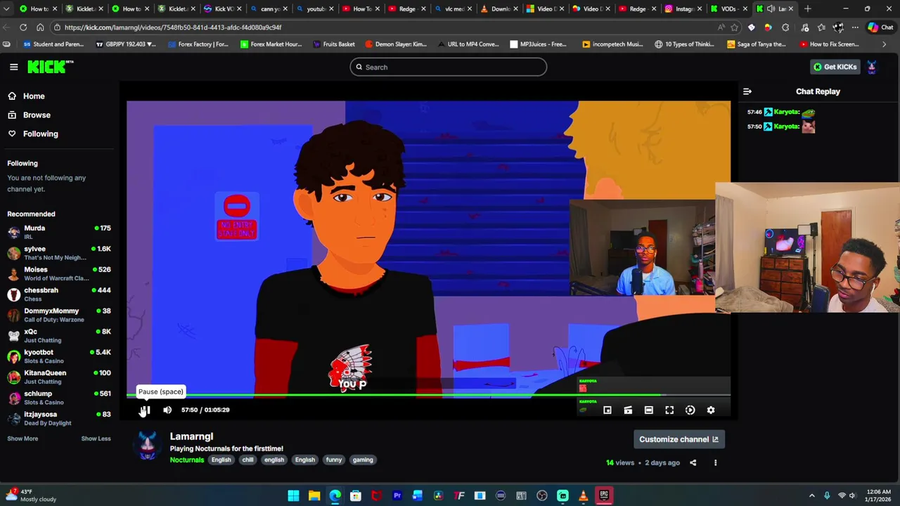Open Premiere Pro from the taskbar
This screenshot has height=506, width=900.
(x=397, y=495)
